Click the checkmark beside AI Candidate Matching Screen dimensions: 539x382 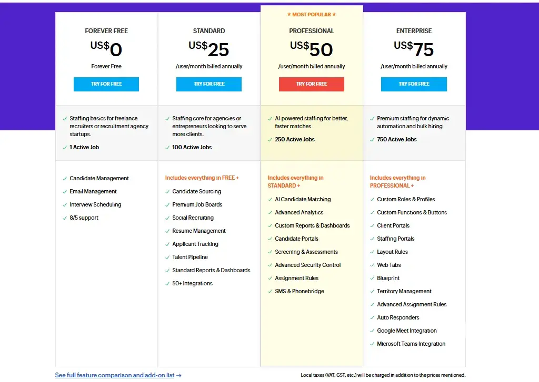pos(270,200)
